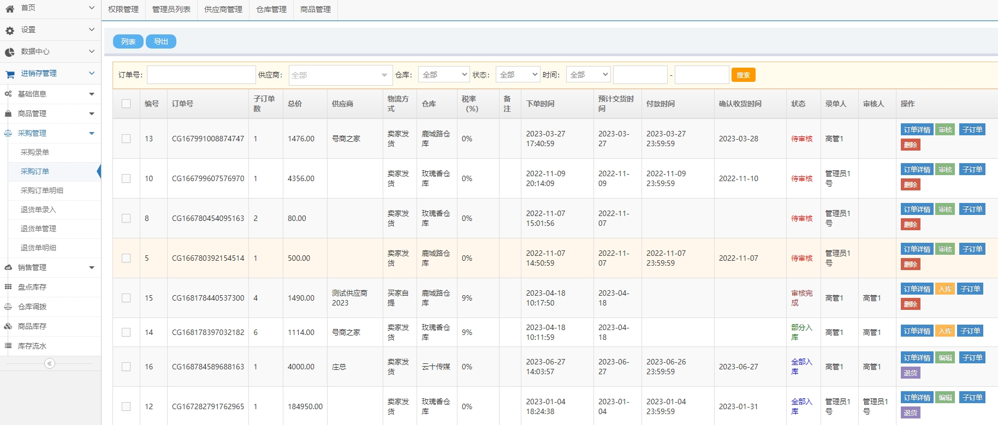Open the 仓库 warehouse filter dropdown
The width and height of the screenshot is (998, 425).
[443, 75]
